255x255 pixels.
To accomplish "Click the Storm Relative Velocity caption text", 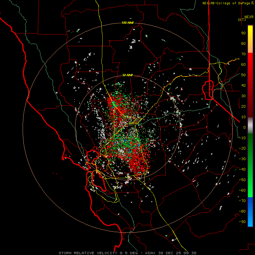I will coord(127,253).
